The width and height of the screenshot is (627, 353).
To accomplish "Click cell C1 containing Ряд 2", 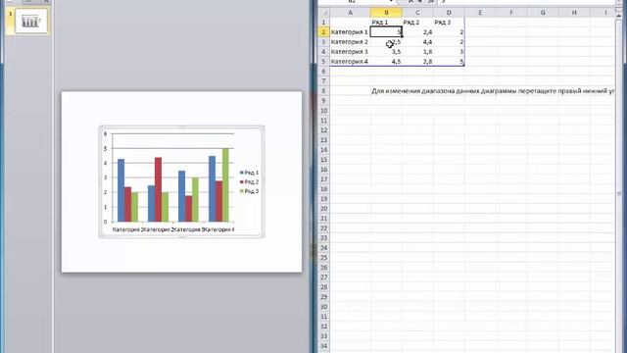I will (x=418, y=22).
